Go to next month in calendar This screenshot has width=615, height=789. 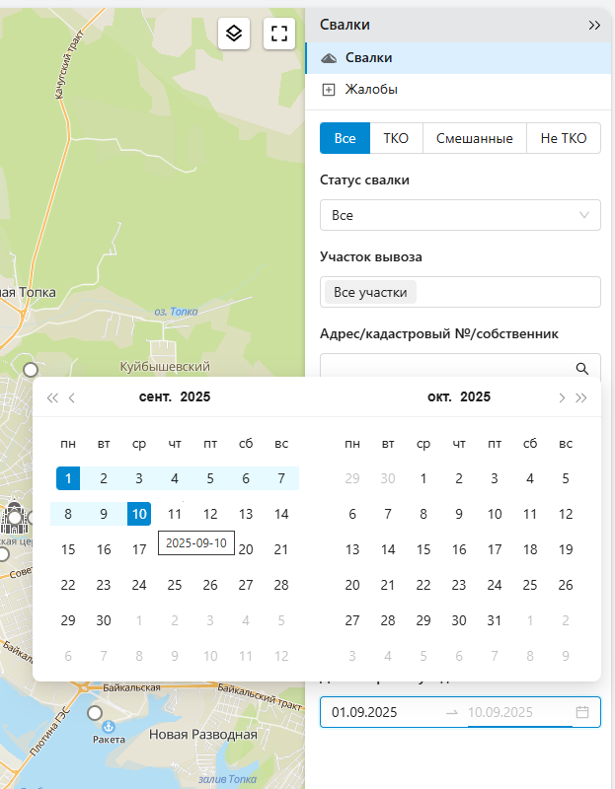[562, 397]
